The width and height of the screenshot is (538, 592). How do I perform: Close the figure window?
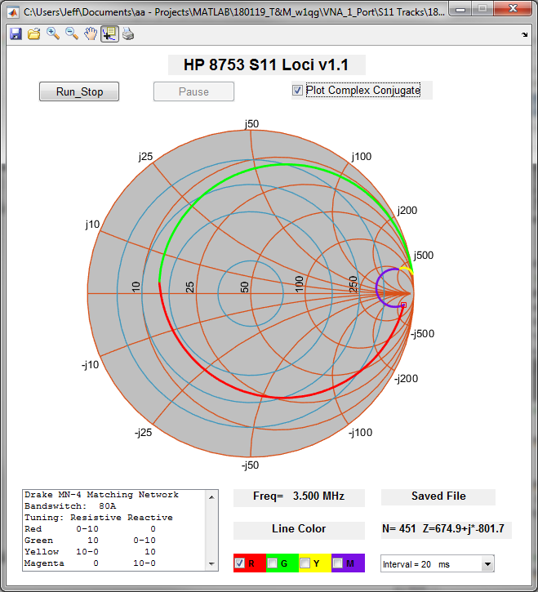tap(513, 9)
